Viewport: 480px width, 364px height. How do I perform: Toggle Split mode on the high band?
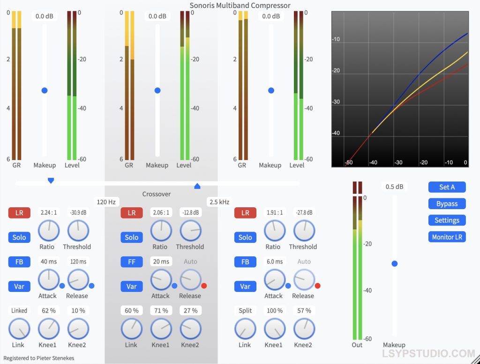click(x=245, y=310)
